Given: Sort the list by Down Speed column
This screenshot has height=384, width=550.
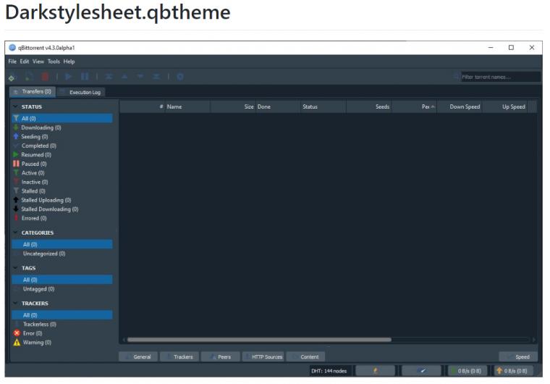Looking at the screenshot, I should click(x=460, y=107).
